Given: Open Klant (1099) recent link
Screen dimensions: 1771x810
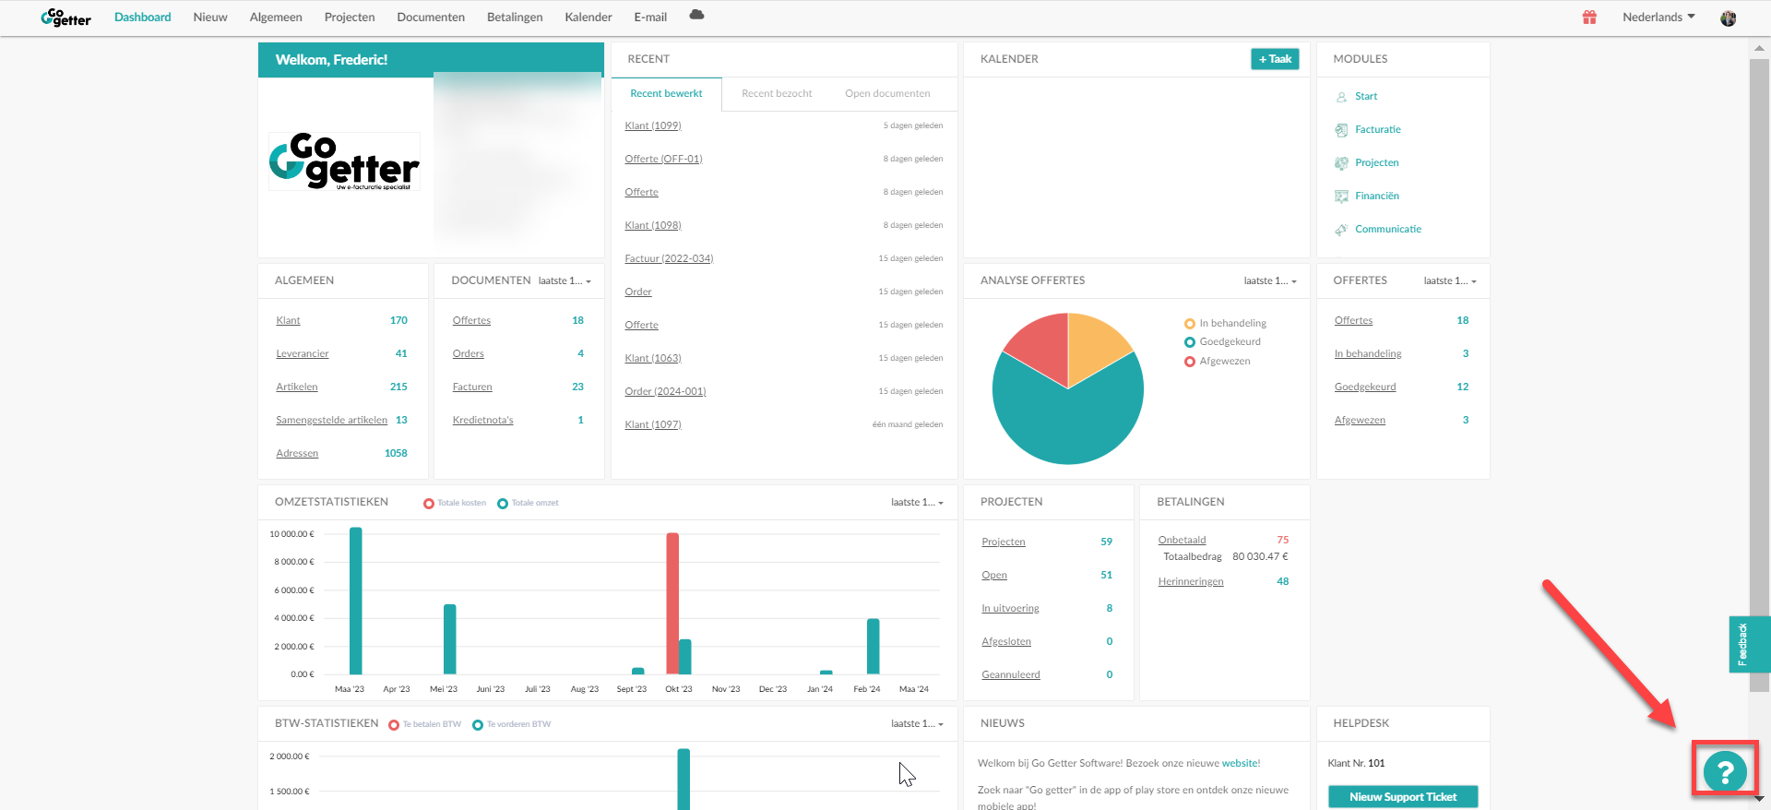Looking at the screenshot, I should pos(653,125).
